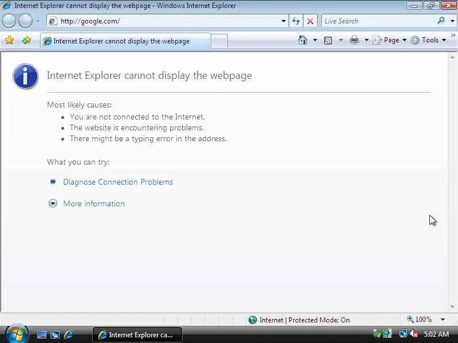Click into the Live Search box
The width and height of the screenshot is (458, 343).
[x=378, y=21]
